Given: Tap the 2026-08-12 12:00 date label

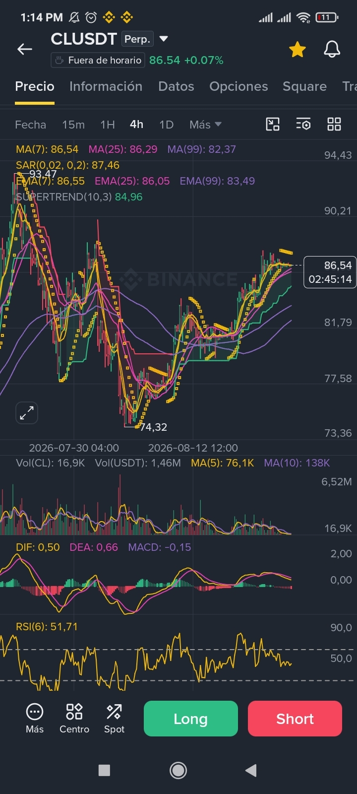Looking at the screenshot, I should 193,448.
